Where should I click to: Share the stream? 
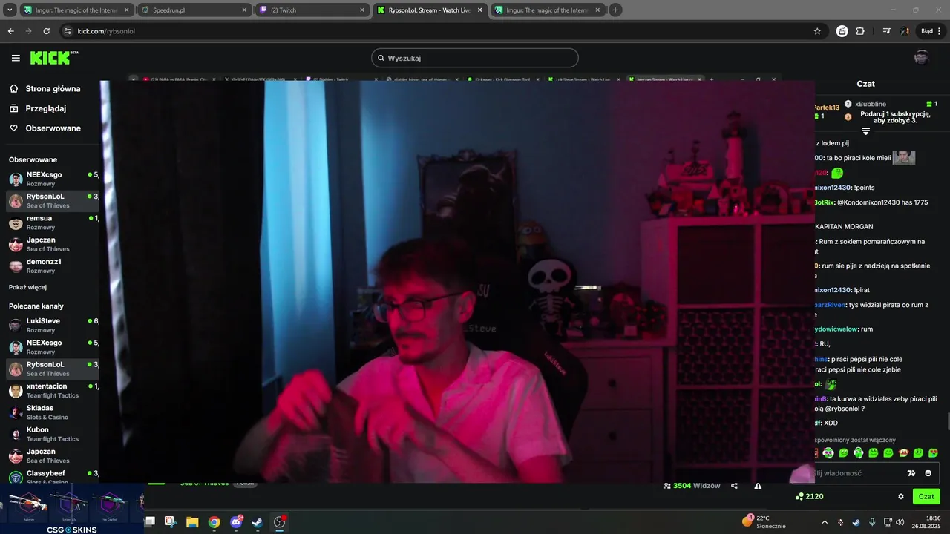[x=734, y=486]
